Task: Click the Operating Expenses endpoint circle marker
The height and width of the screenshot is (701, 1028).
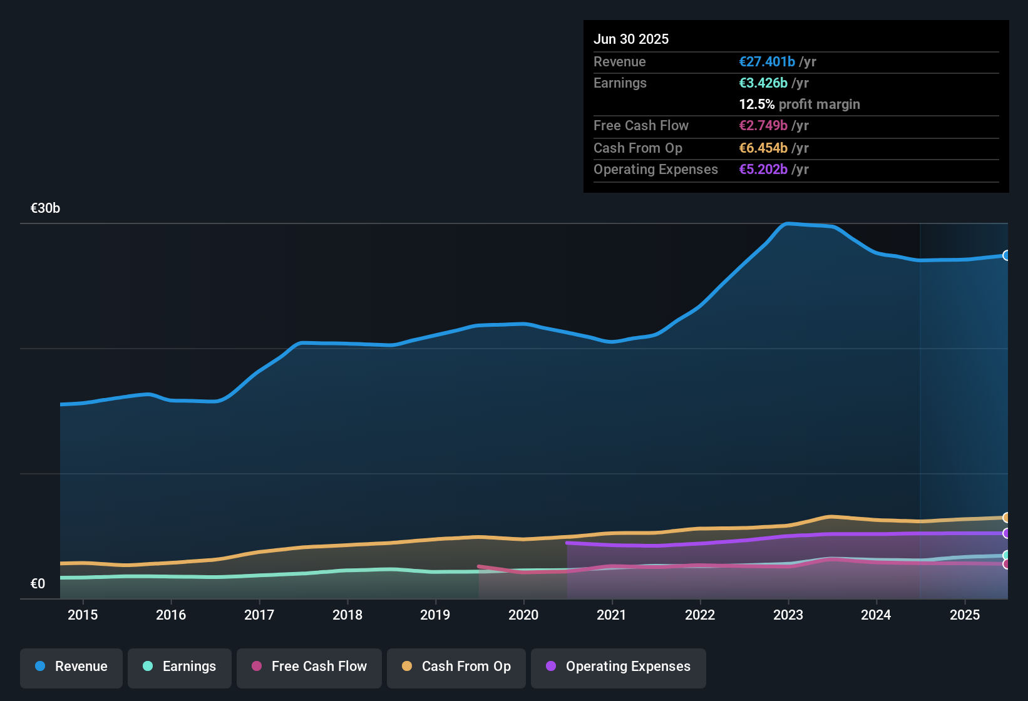Action: coord(1007,533)
